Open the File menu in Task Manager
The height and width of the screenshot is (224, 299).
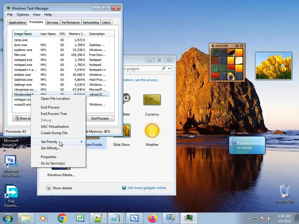pyautogui.click(x=10, y=15)
